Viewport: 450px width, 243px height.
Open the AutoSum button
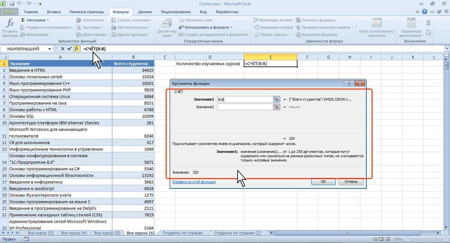pyautogui.click(x=35, y=20)
